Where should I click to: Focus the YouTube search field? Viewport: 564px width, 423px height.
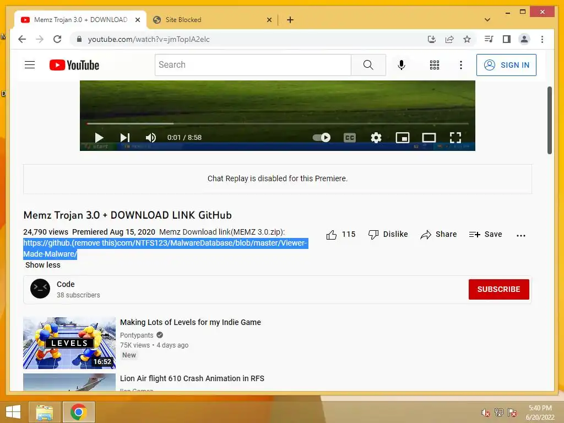click(x=253, y=65)
